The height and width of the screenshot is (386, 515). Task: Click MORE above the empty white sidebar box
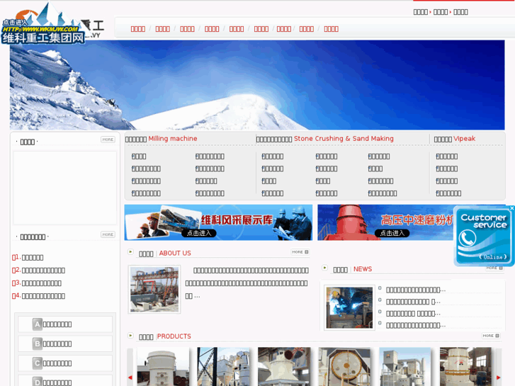[x=108, y=140]
